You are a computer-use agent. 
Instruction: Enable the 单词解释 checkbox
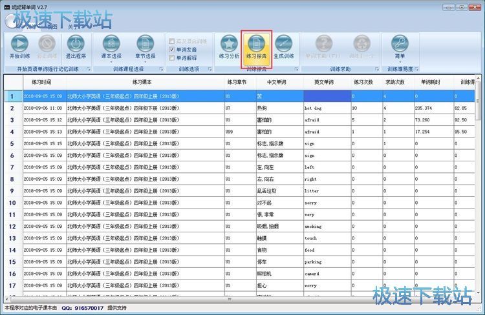point(171,57)
